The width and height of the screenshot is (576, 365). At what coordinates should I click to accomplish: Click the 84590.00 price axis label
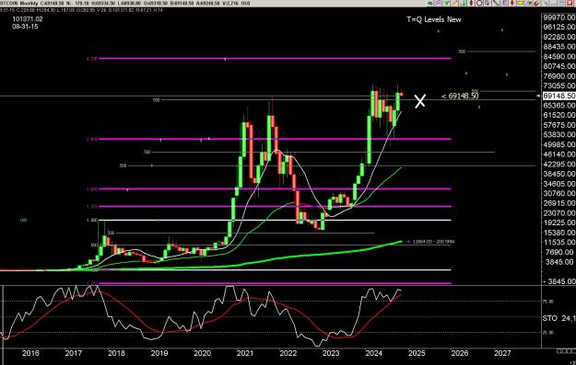(x=559, y=56)
